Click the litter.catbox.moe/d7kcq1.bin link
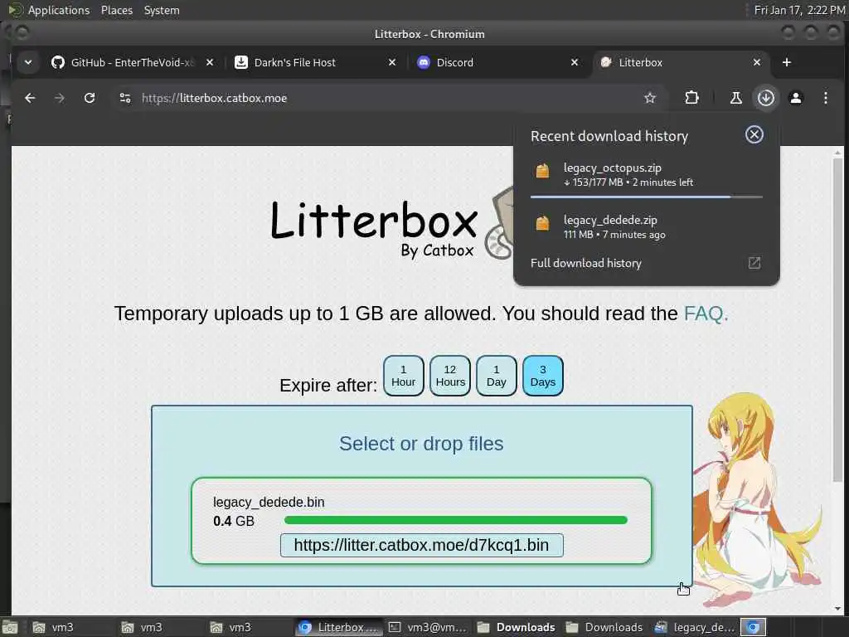 [421, 545]
